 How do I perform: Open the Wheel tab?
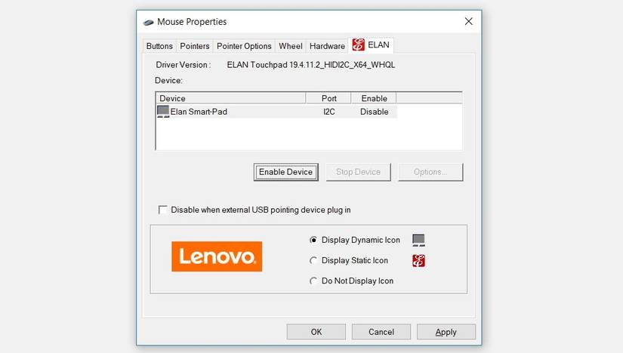291,46
